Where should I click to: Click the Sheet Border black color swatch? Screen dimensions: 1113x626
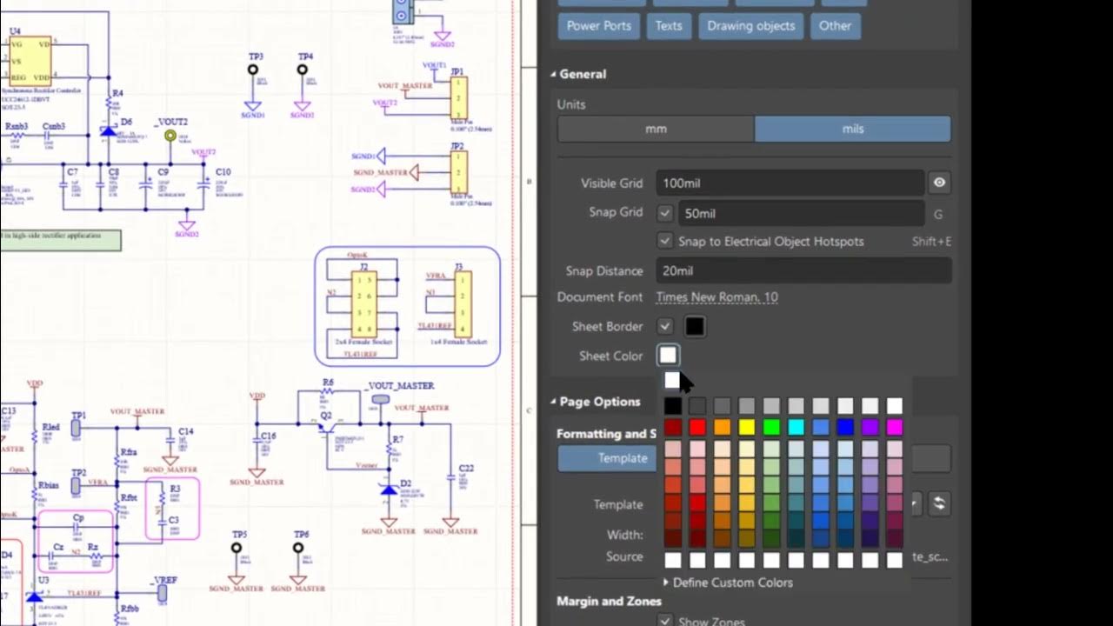(x=695, y=327)
